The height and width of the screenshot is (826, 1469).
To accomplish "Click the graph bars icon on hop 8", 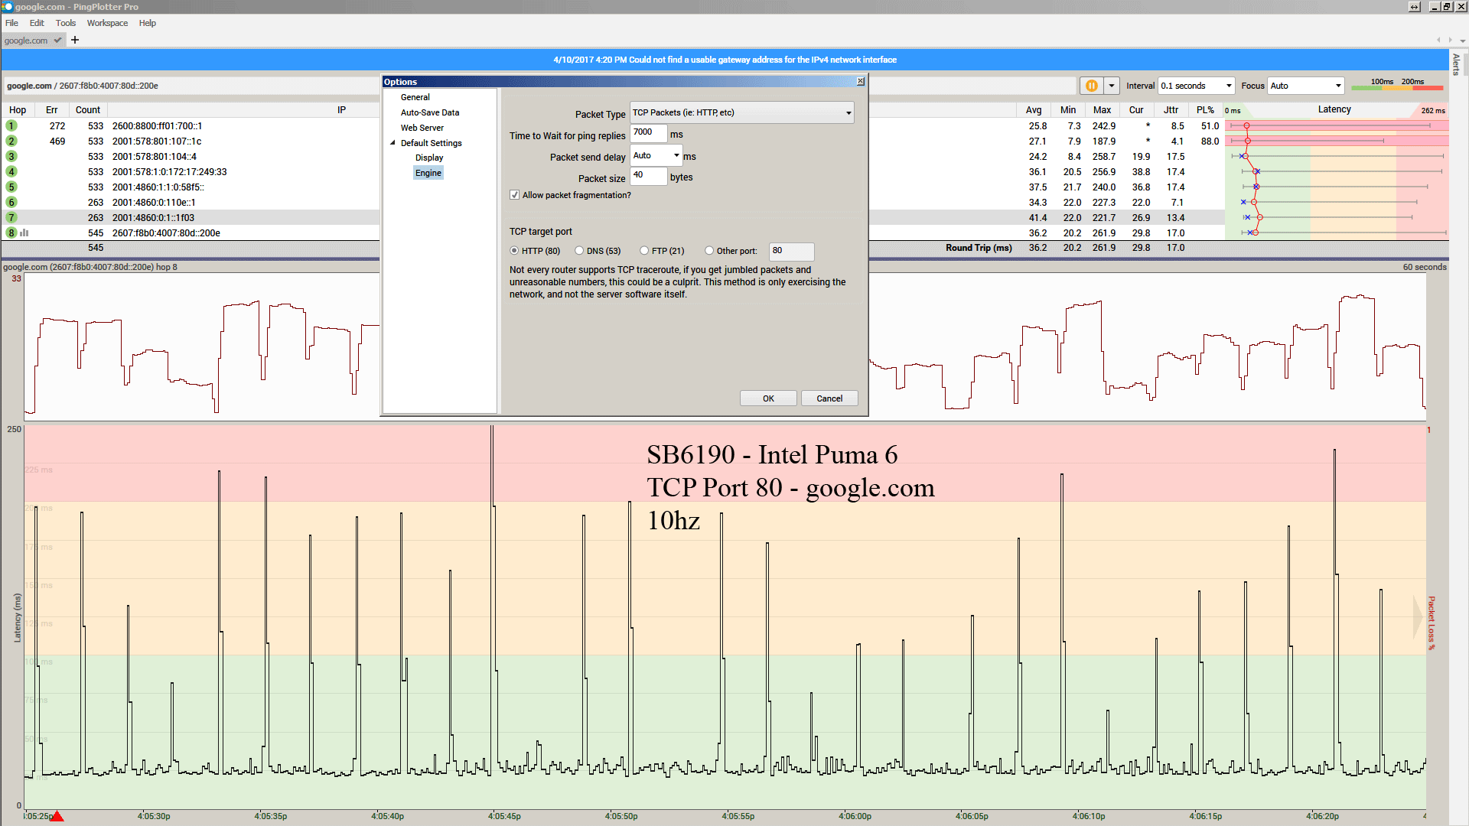I will point(24,233).
